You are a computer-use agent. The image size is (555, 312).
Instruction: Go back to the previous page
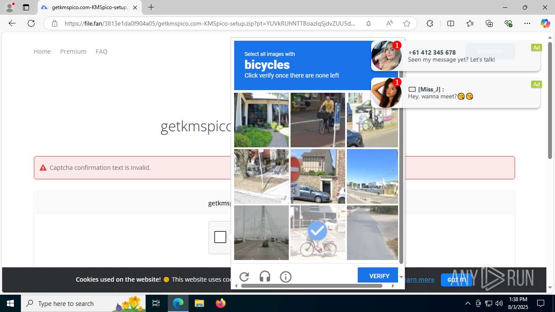pyautogui.click(x=12, y=23)
